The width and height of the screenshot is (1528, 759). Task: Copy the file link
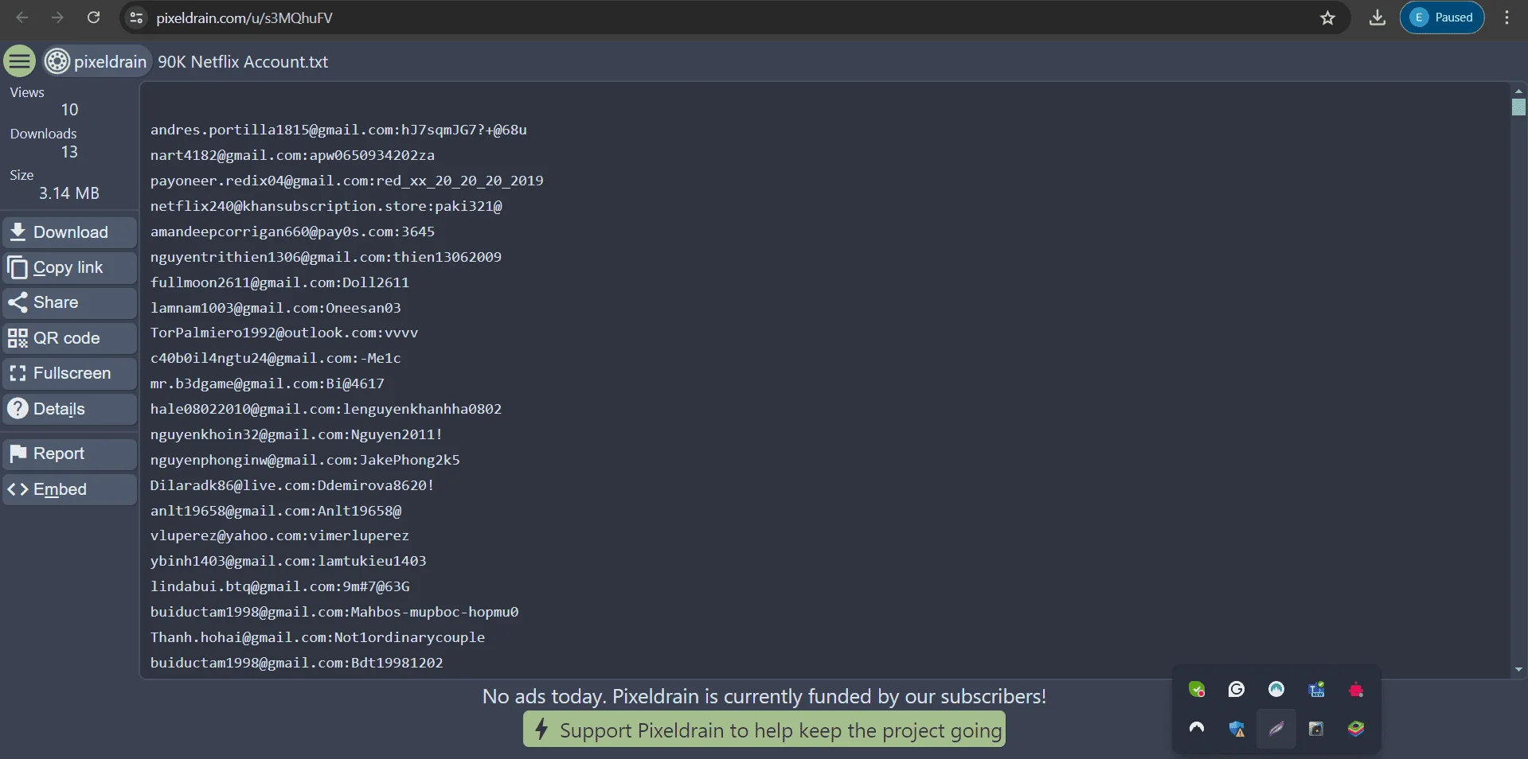[x=69, y=267]
